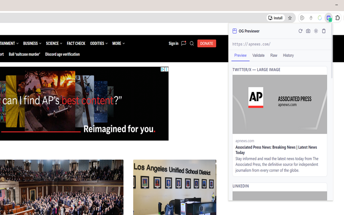This screenshot has width=344, height=215.
Task: Open the AP News search icon
Action: pyautogui.click(x=192, y=43)
